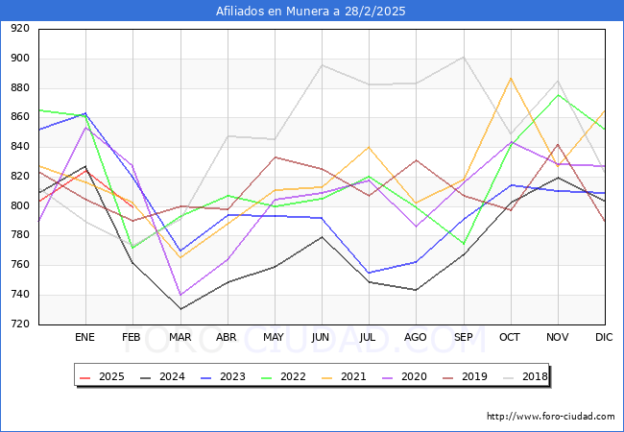Click the FEB month axis label
Image resolution: width=624 pixels, height=432 pixels.
[x=132, y=337]
